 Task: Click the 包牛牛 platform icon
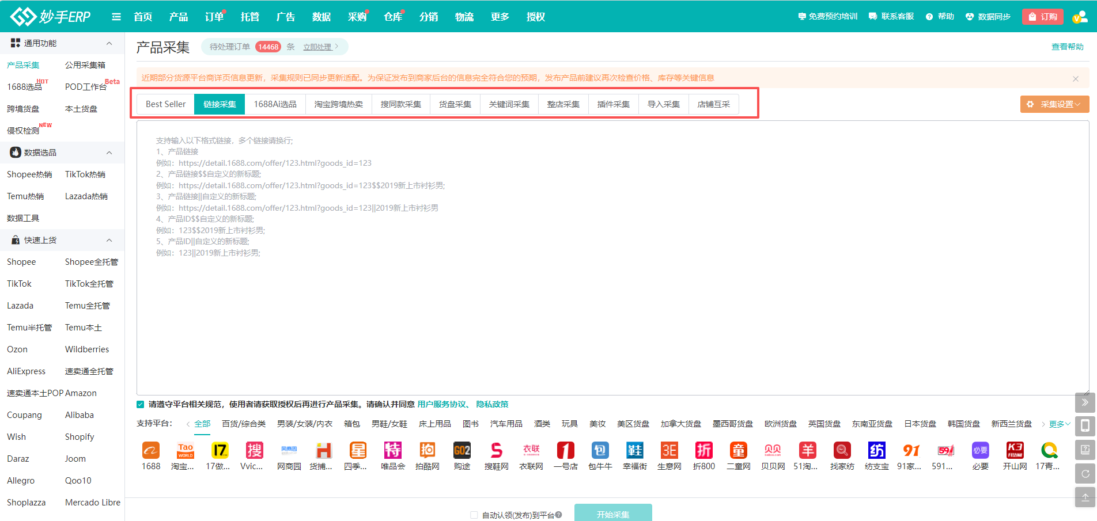[x=600, y=450]
